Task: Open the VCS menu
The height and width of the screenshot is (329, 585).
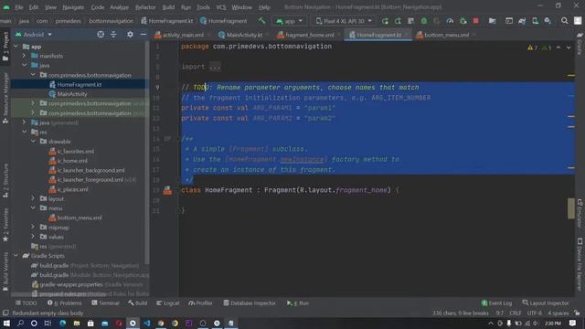Action: pyautogui.click(x=221, y=7)
